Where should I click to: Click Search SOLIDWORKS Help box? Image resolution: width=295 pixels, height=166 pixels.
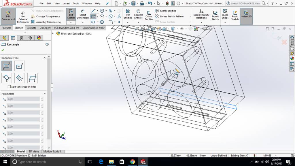tap(245, 3)
